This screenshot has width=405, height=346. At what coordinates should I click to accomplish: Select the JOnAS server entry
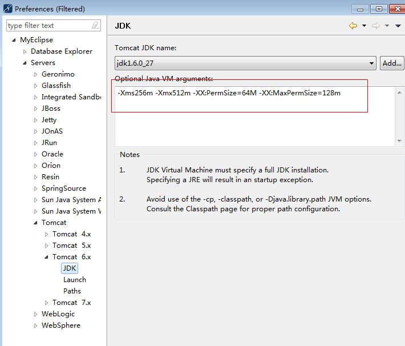pyautogui.click(x=52, y=131)
